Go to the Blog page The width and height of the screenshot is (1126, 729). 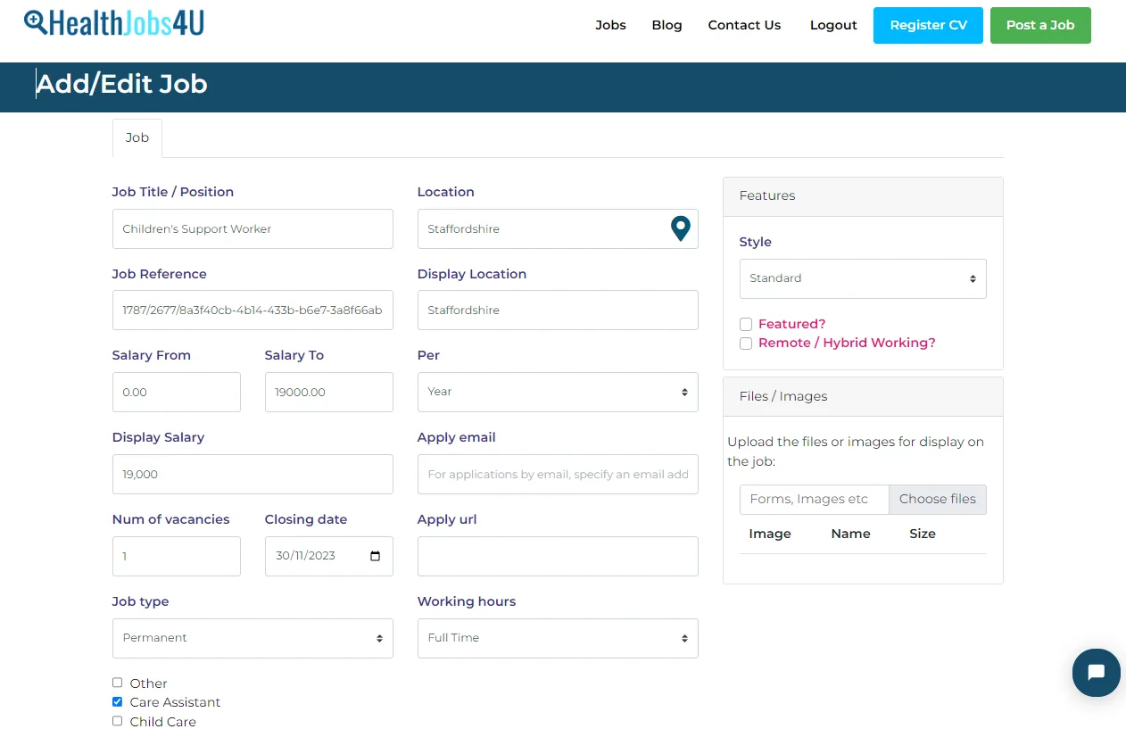[x=666, y=25]
